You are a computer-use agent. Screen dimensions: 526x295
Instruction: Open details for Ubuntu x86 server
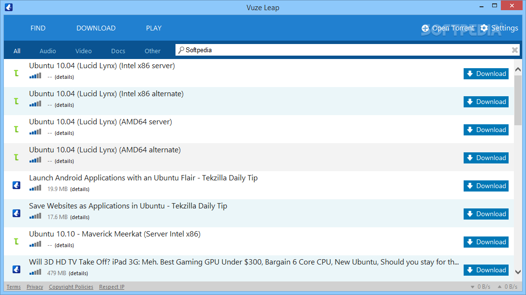coord(64,77)
